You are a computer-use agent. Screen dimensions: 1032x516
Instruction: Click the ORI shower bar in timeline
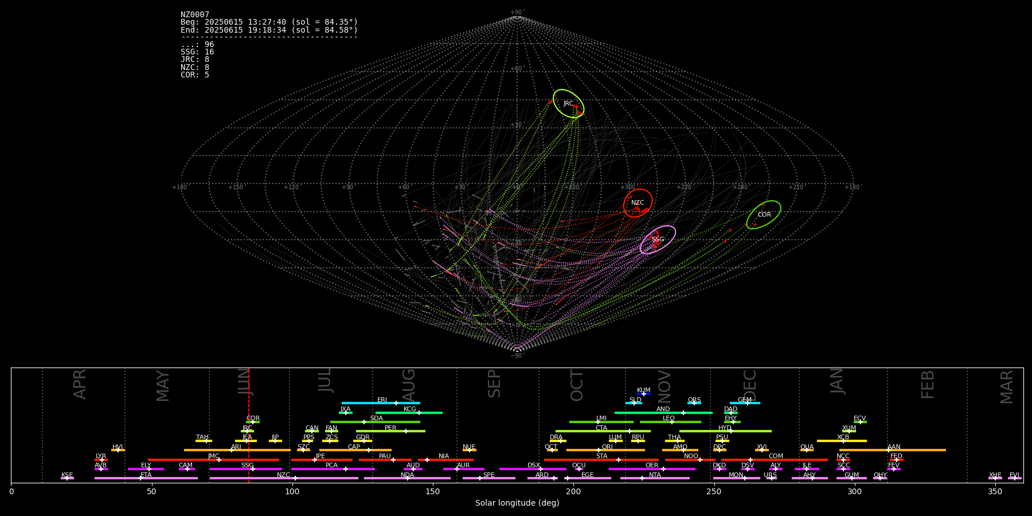pyautogui.click(x=605, y=450)
